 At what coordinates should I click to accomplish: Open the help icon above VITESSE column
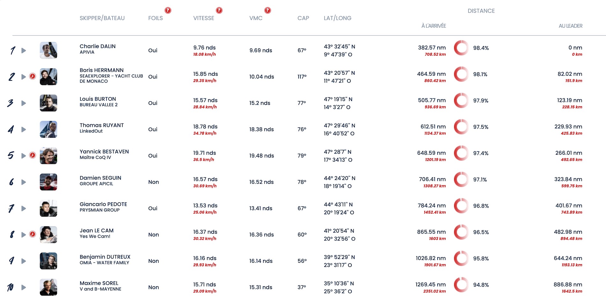[x=219, y=11]
